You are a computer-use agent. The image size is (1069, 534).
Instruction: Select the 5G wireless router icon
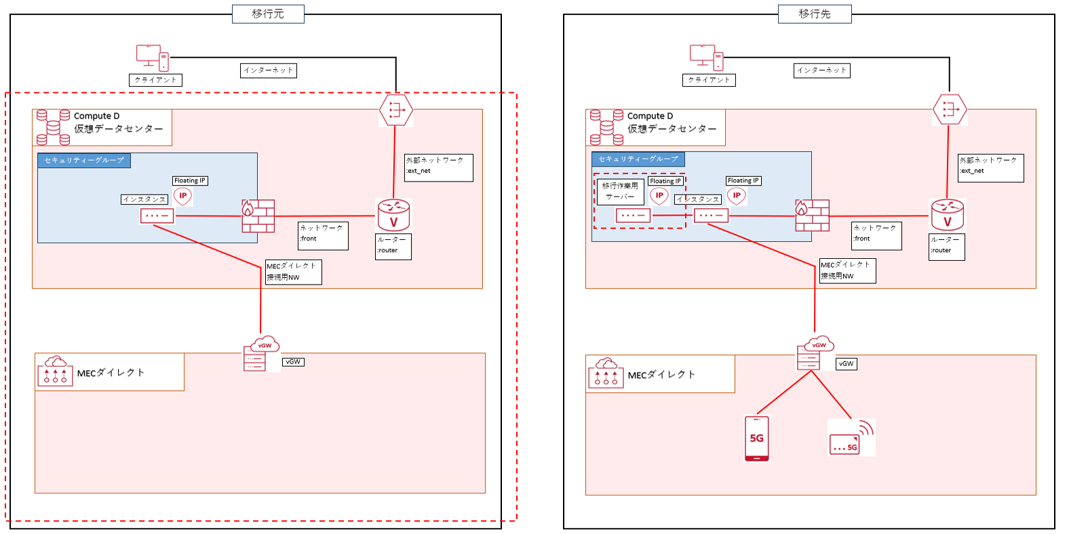tap(851, 437)
